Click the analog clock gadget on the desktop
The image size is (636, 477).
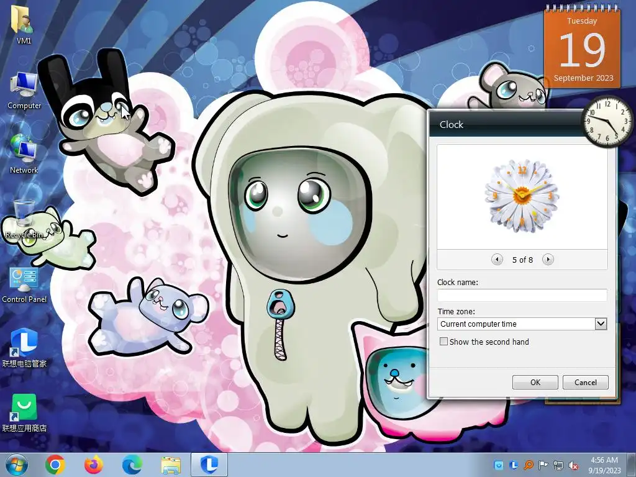(607, 121)
